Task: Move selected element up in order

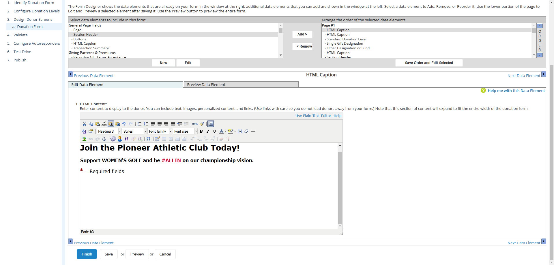Action: (540, 26)
